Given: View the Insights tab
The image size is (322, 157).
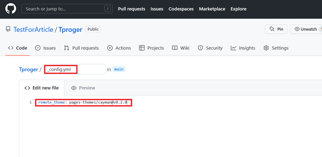Looking at the screenshot, I should (x=243, y=48).
